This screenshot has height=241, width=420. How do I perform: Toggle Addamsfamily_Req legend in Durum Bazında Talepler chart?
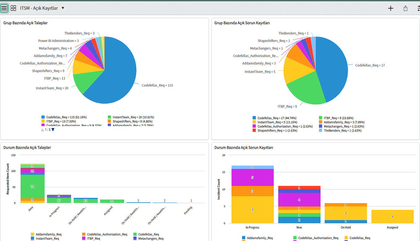46,235
